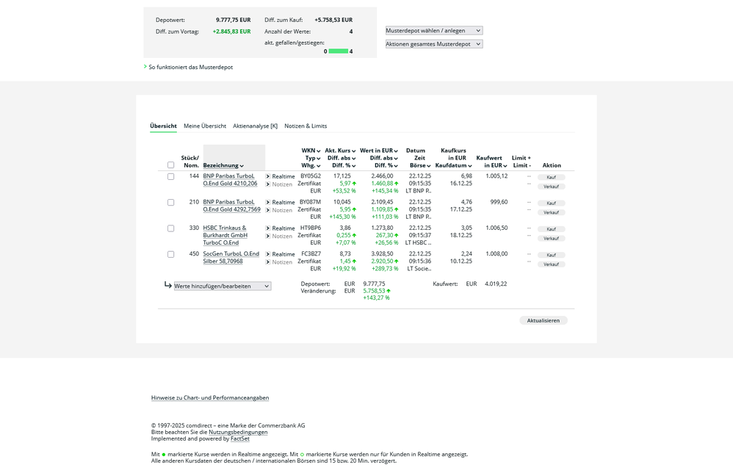Sort the table by WKN column
The width and height of the screenshot is (733, 473).
309,150
